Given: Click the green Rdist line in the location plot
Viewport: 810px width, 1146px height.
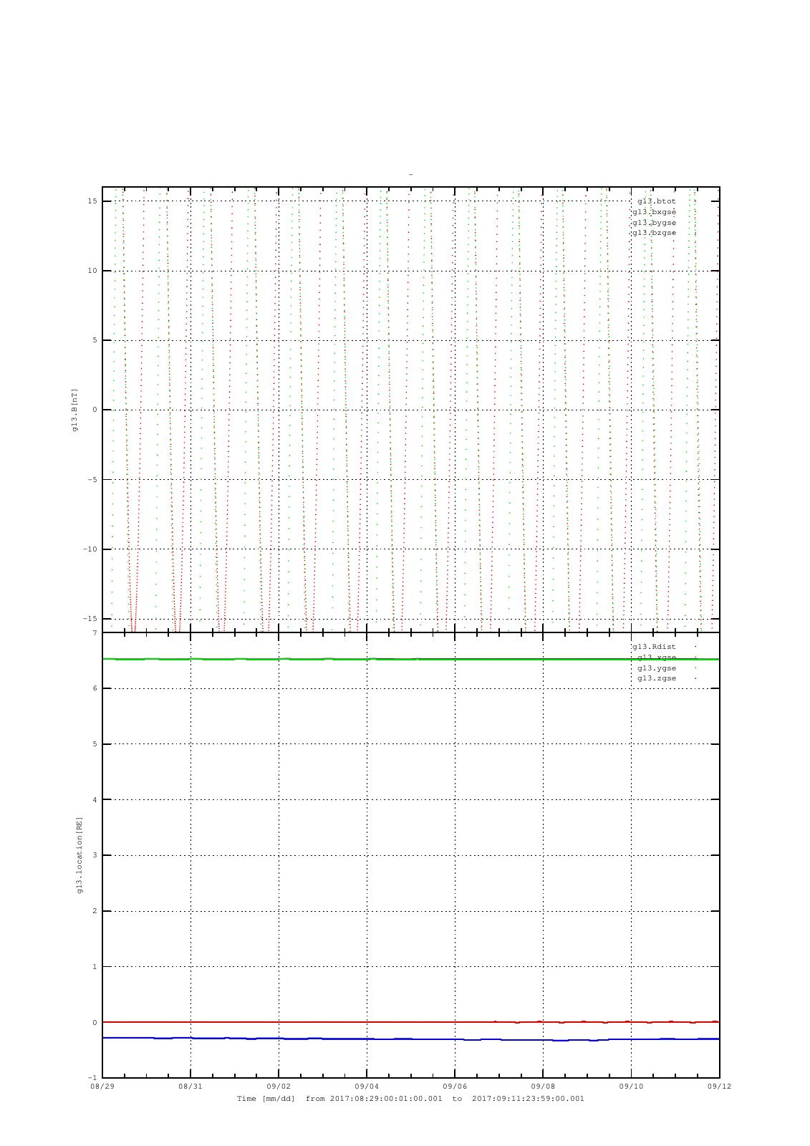Looking at the screenshot, I should pyautogui.click(x=410, y=659).
